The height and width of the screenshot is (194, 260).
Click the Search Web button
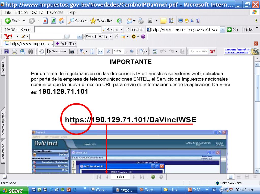tap(96, 37)
